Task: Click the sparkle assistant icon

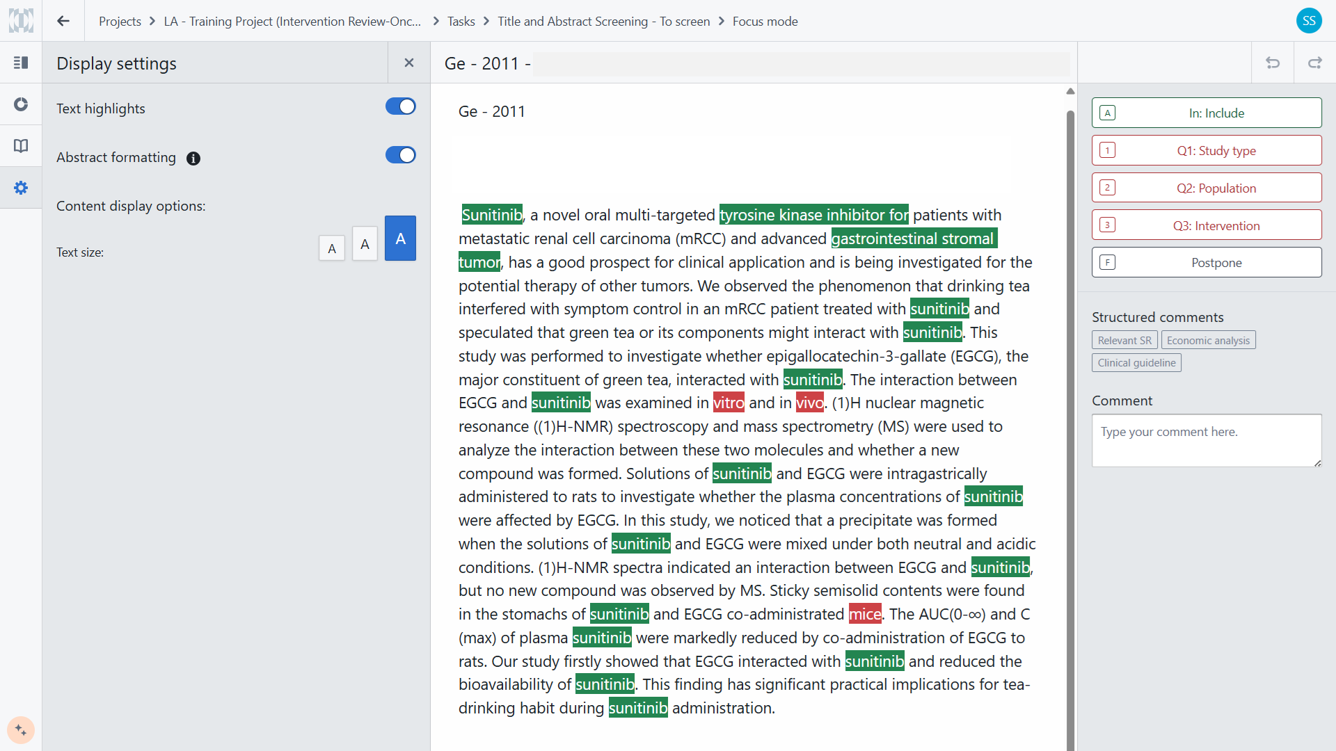Action: click(21, 730)
